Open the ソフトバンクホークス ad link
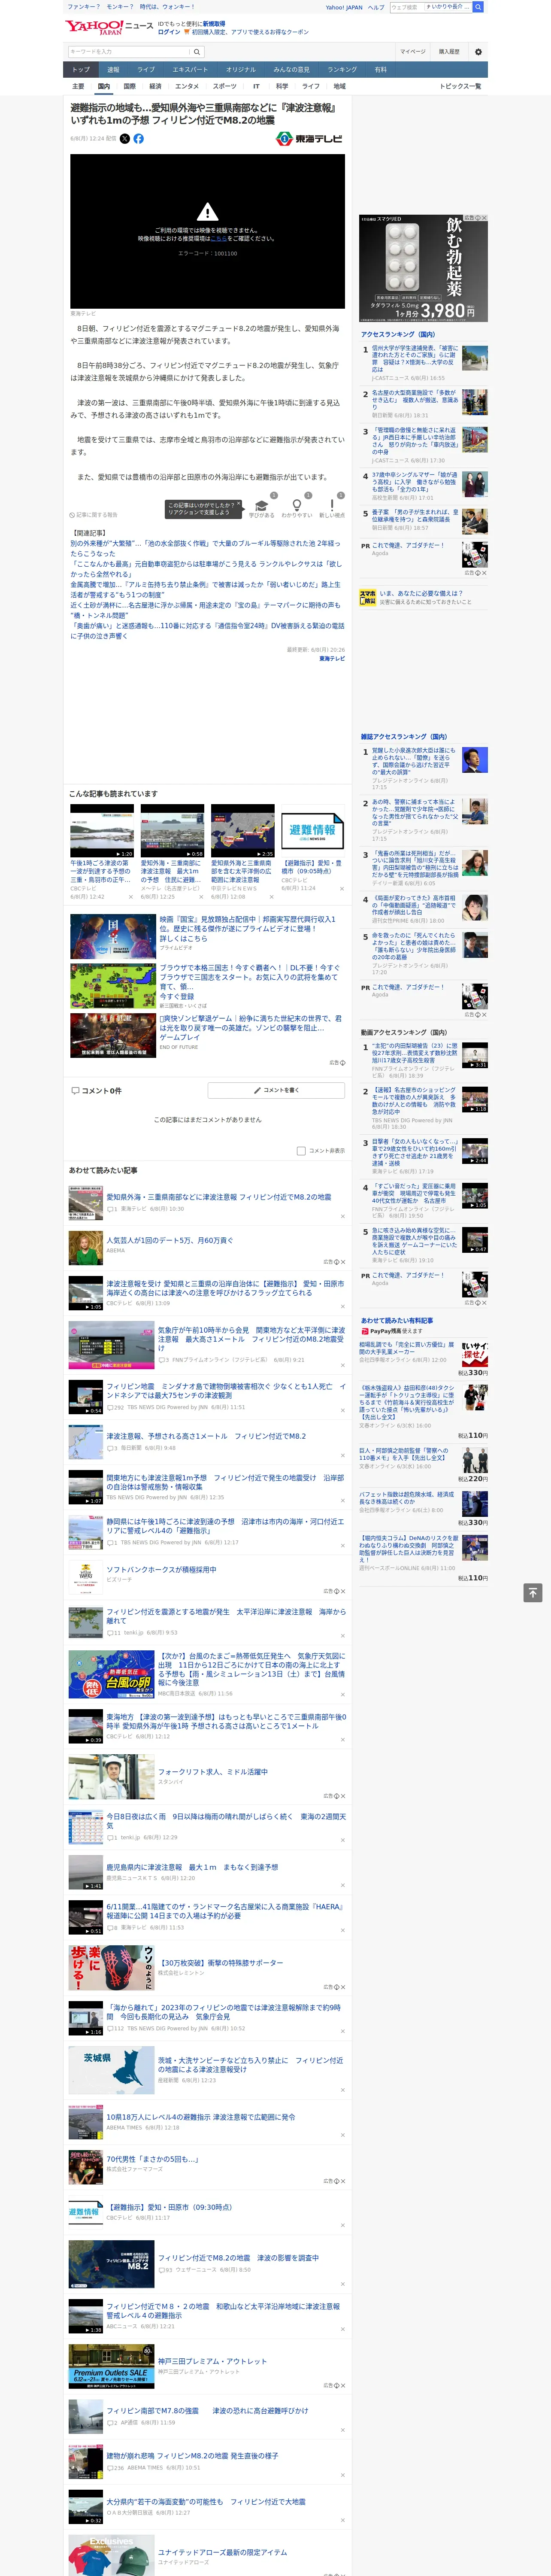 click(161, 1569)
